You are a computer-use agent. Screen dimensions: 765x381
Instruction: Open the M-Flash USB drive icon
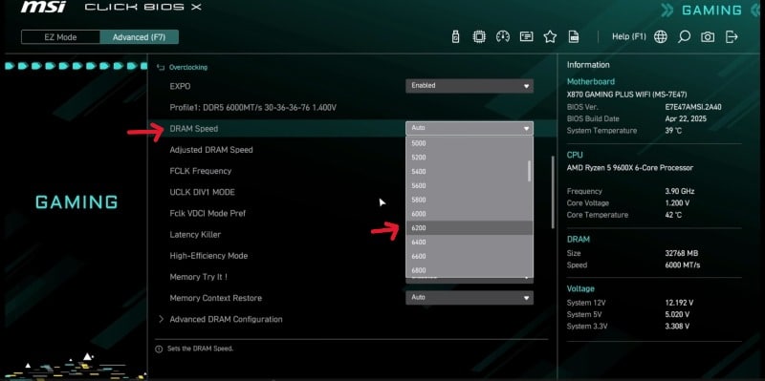coord(456,37)
